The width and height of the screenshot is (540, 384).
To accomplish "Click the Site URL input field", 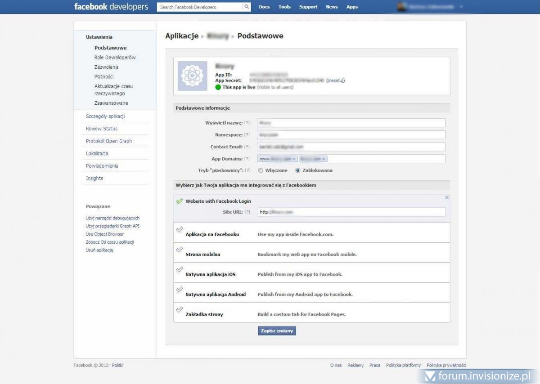I will pos(351,212).
